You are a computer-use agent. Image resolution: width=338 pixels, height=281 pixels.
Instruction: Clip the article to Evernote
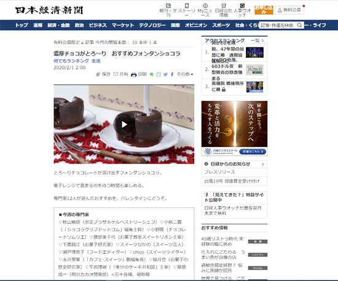point(151,74)
